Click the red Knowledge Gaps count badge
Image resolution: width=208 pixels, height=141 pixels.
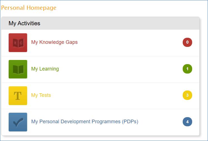pos(187,42)
